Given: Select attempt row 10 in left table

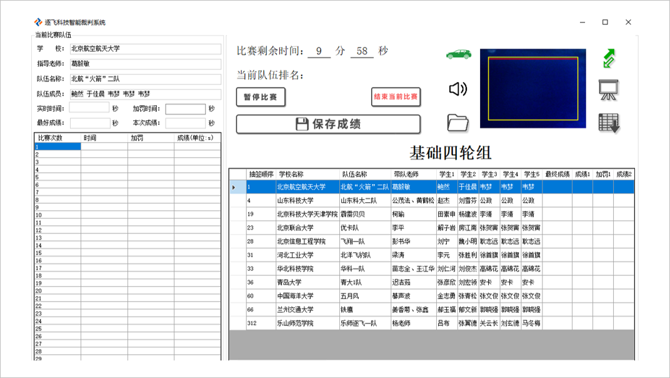Looking at the screenshot, I should (x=57, y=215).
